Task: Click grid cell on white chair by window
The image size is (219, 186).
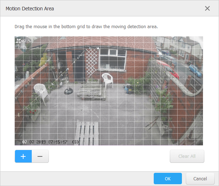Action: 105,82
